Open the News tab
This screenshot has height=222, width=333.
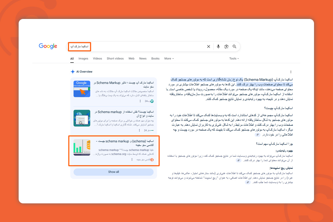[143, 59]
